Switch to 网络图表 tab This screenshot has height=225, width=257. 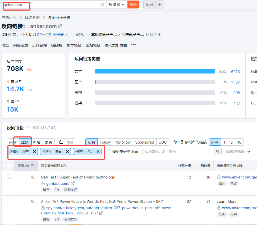(x=21, y=45)
